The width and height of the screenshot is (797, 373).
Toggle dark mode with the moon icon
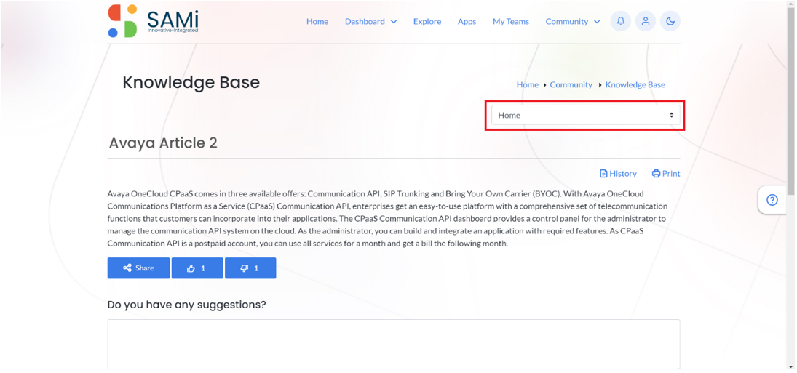click(670, 21)
